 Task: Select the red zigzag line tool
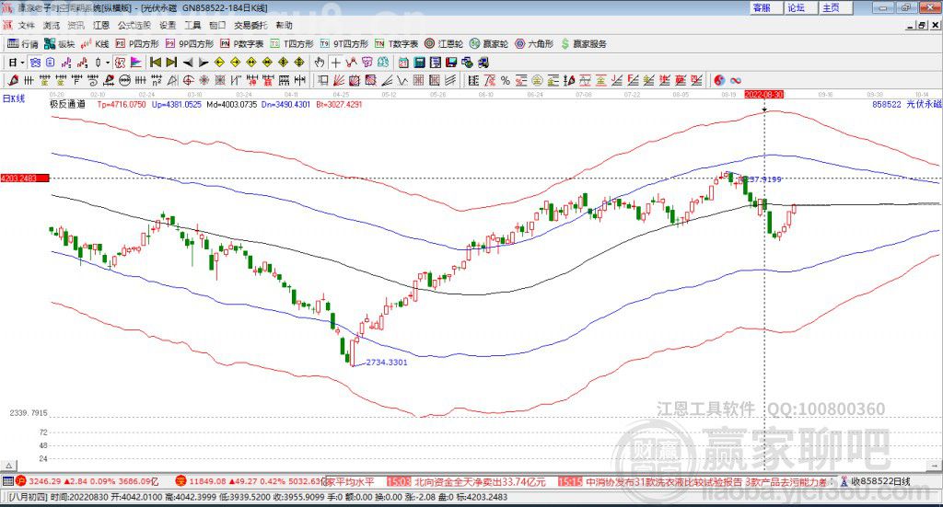[351, 63]
